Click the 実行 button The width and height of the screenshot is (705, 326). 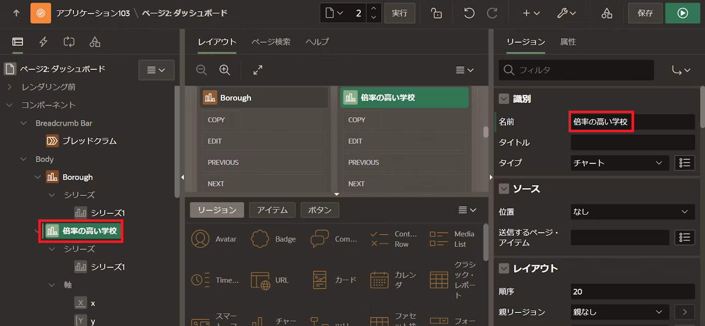(x=400, y=13)
